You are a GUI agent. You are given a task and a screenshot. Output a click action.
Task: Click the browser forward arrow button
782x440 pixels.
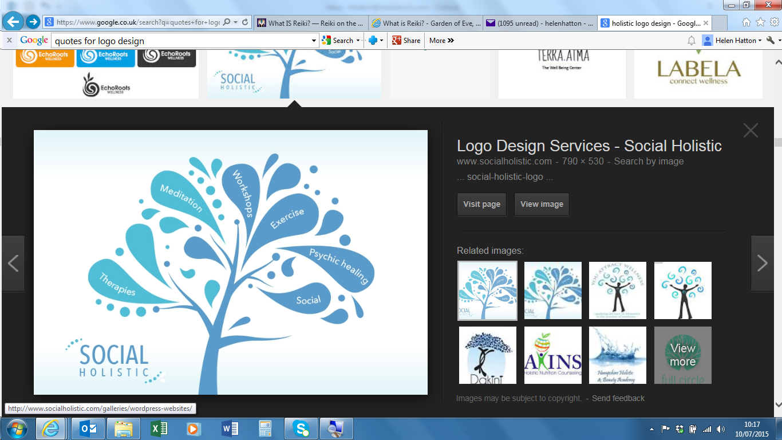(x=33, y=22)
